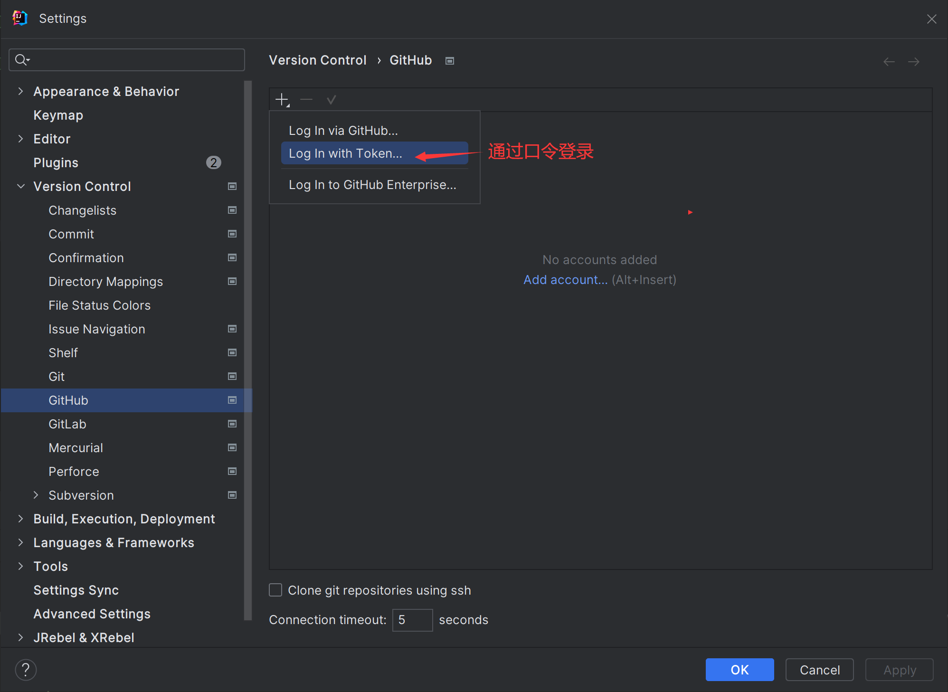Click the settings tree scrollbar
Viewport: 948px width, 692px height.
point(247,351)
